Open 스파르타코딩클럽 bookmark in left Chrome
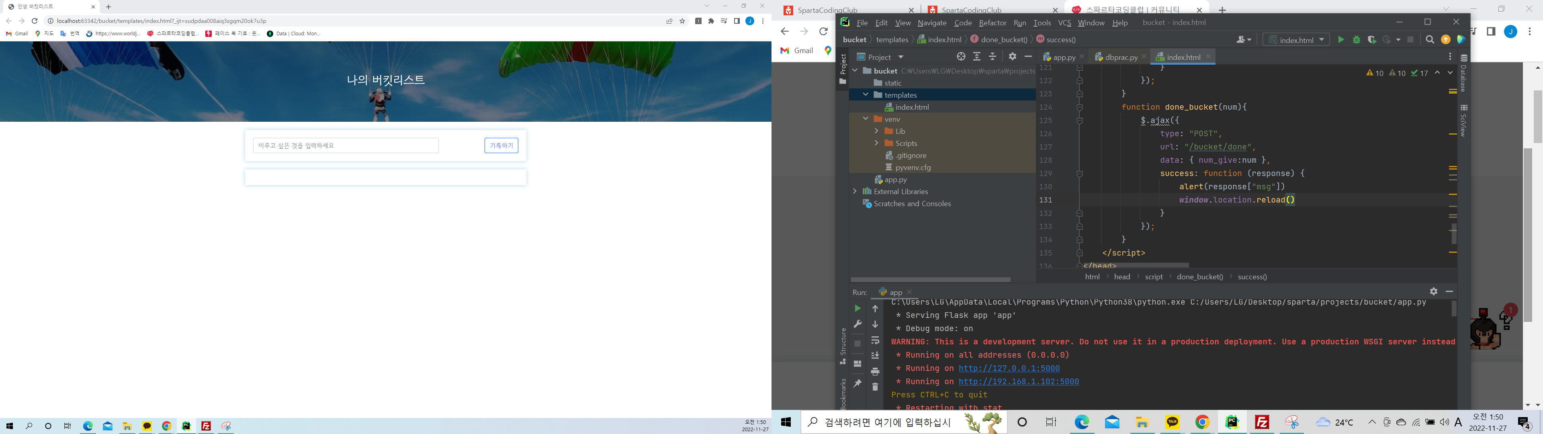Screen dimensions: 1543x434 173,34
